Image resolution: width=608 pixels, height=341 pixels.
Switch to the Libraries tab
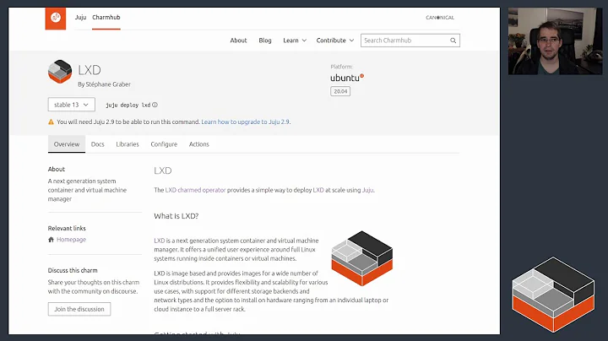(x=128, y=144)
